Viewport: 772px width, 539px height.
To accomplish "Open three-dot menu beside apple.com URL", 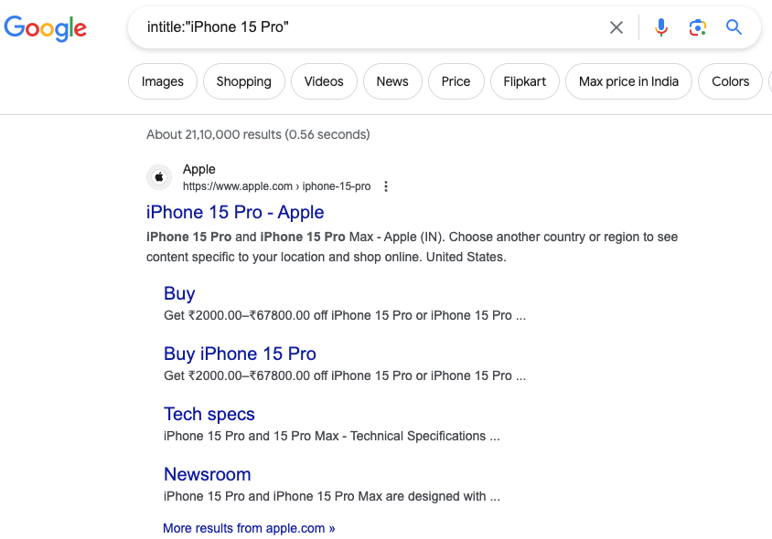I will pyautogui.click(x=386, y=186).
